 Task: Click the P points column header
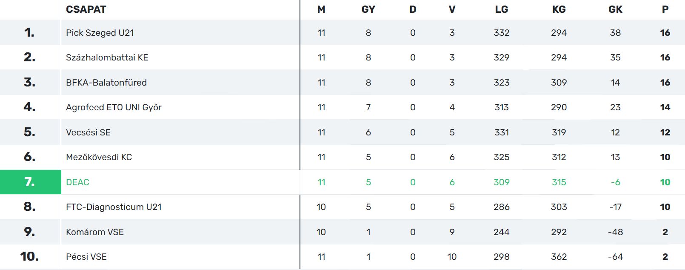pyautogui.click(x=665, y=9)
